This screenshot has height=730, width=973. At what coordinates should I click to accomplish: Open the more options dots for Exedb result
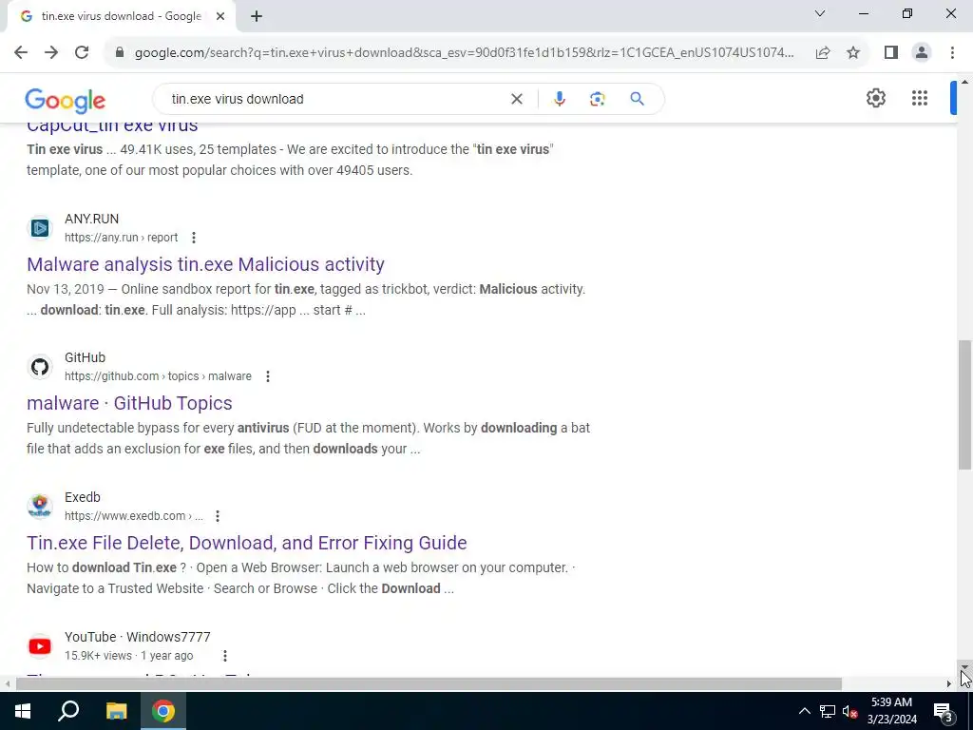[x=218, y=516]
